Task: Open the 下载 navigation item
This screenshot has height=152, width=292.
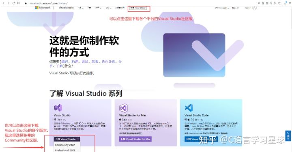Action: coord(89,8)
